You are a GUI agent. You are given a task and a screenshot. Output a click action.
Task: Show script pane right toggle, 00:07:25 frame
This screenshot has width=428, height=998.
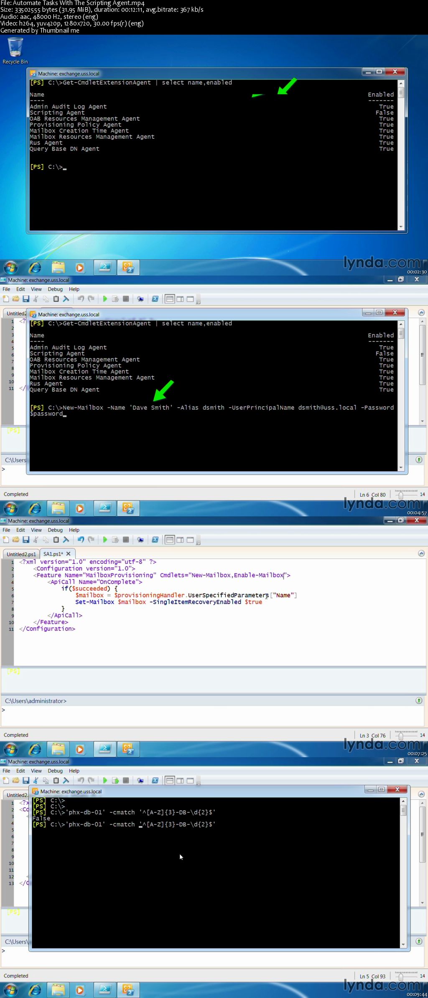pos(180,540)
